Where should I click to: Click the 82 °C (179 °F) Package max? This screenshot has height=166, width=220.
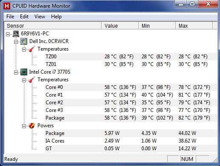coord(194,118)
